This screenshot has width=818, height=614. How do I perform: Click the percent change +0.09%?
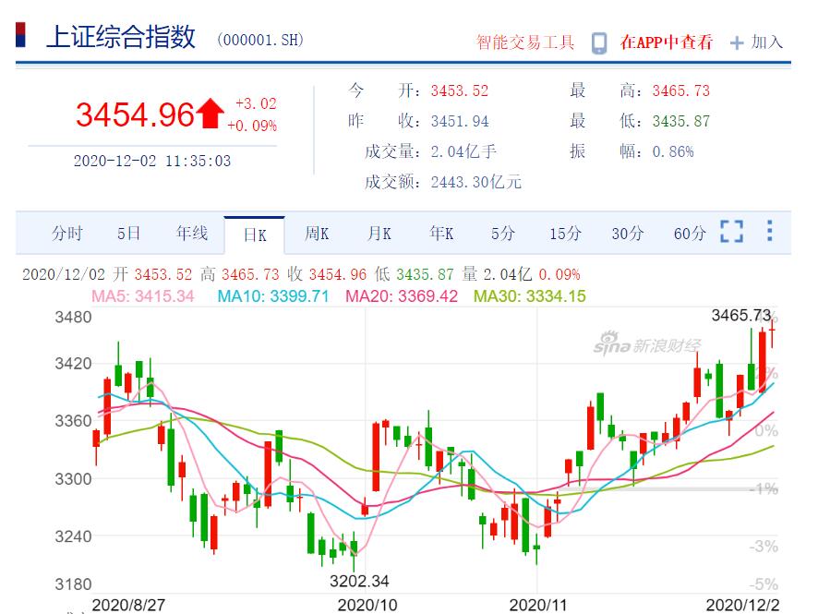point(252,126)
